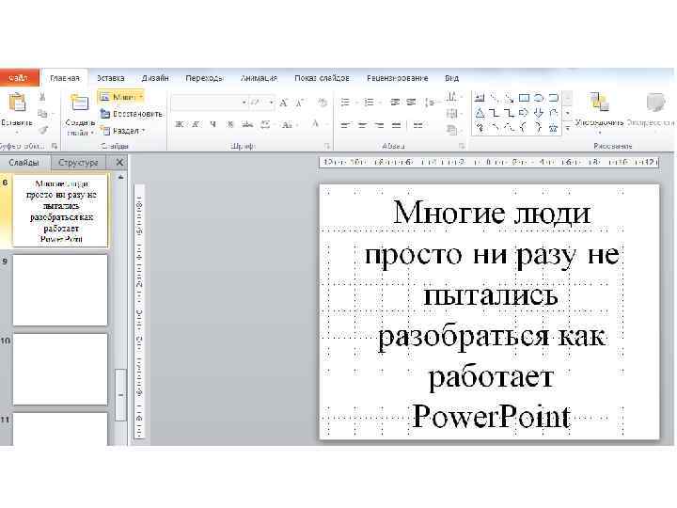Increase font size with large A icon
The height and width of the screenshot is (508, 677).
[283, 103]
